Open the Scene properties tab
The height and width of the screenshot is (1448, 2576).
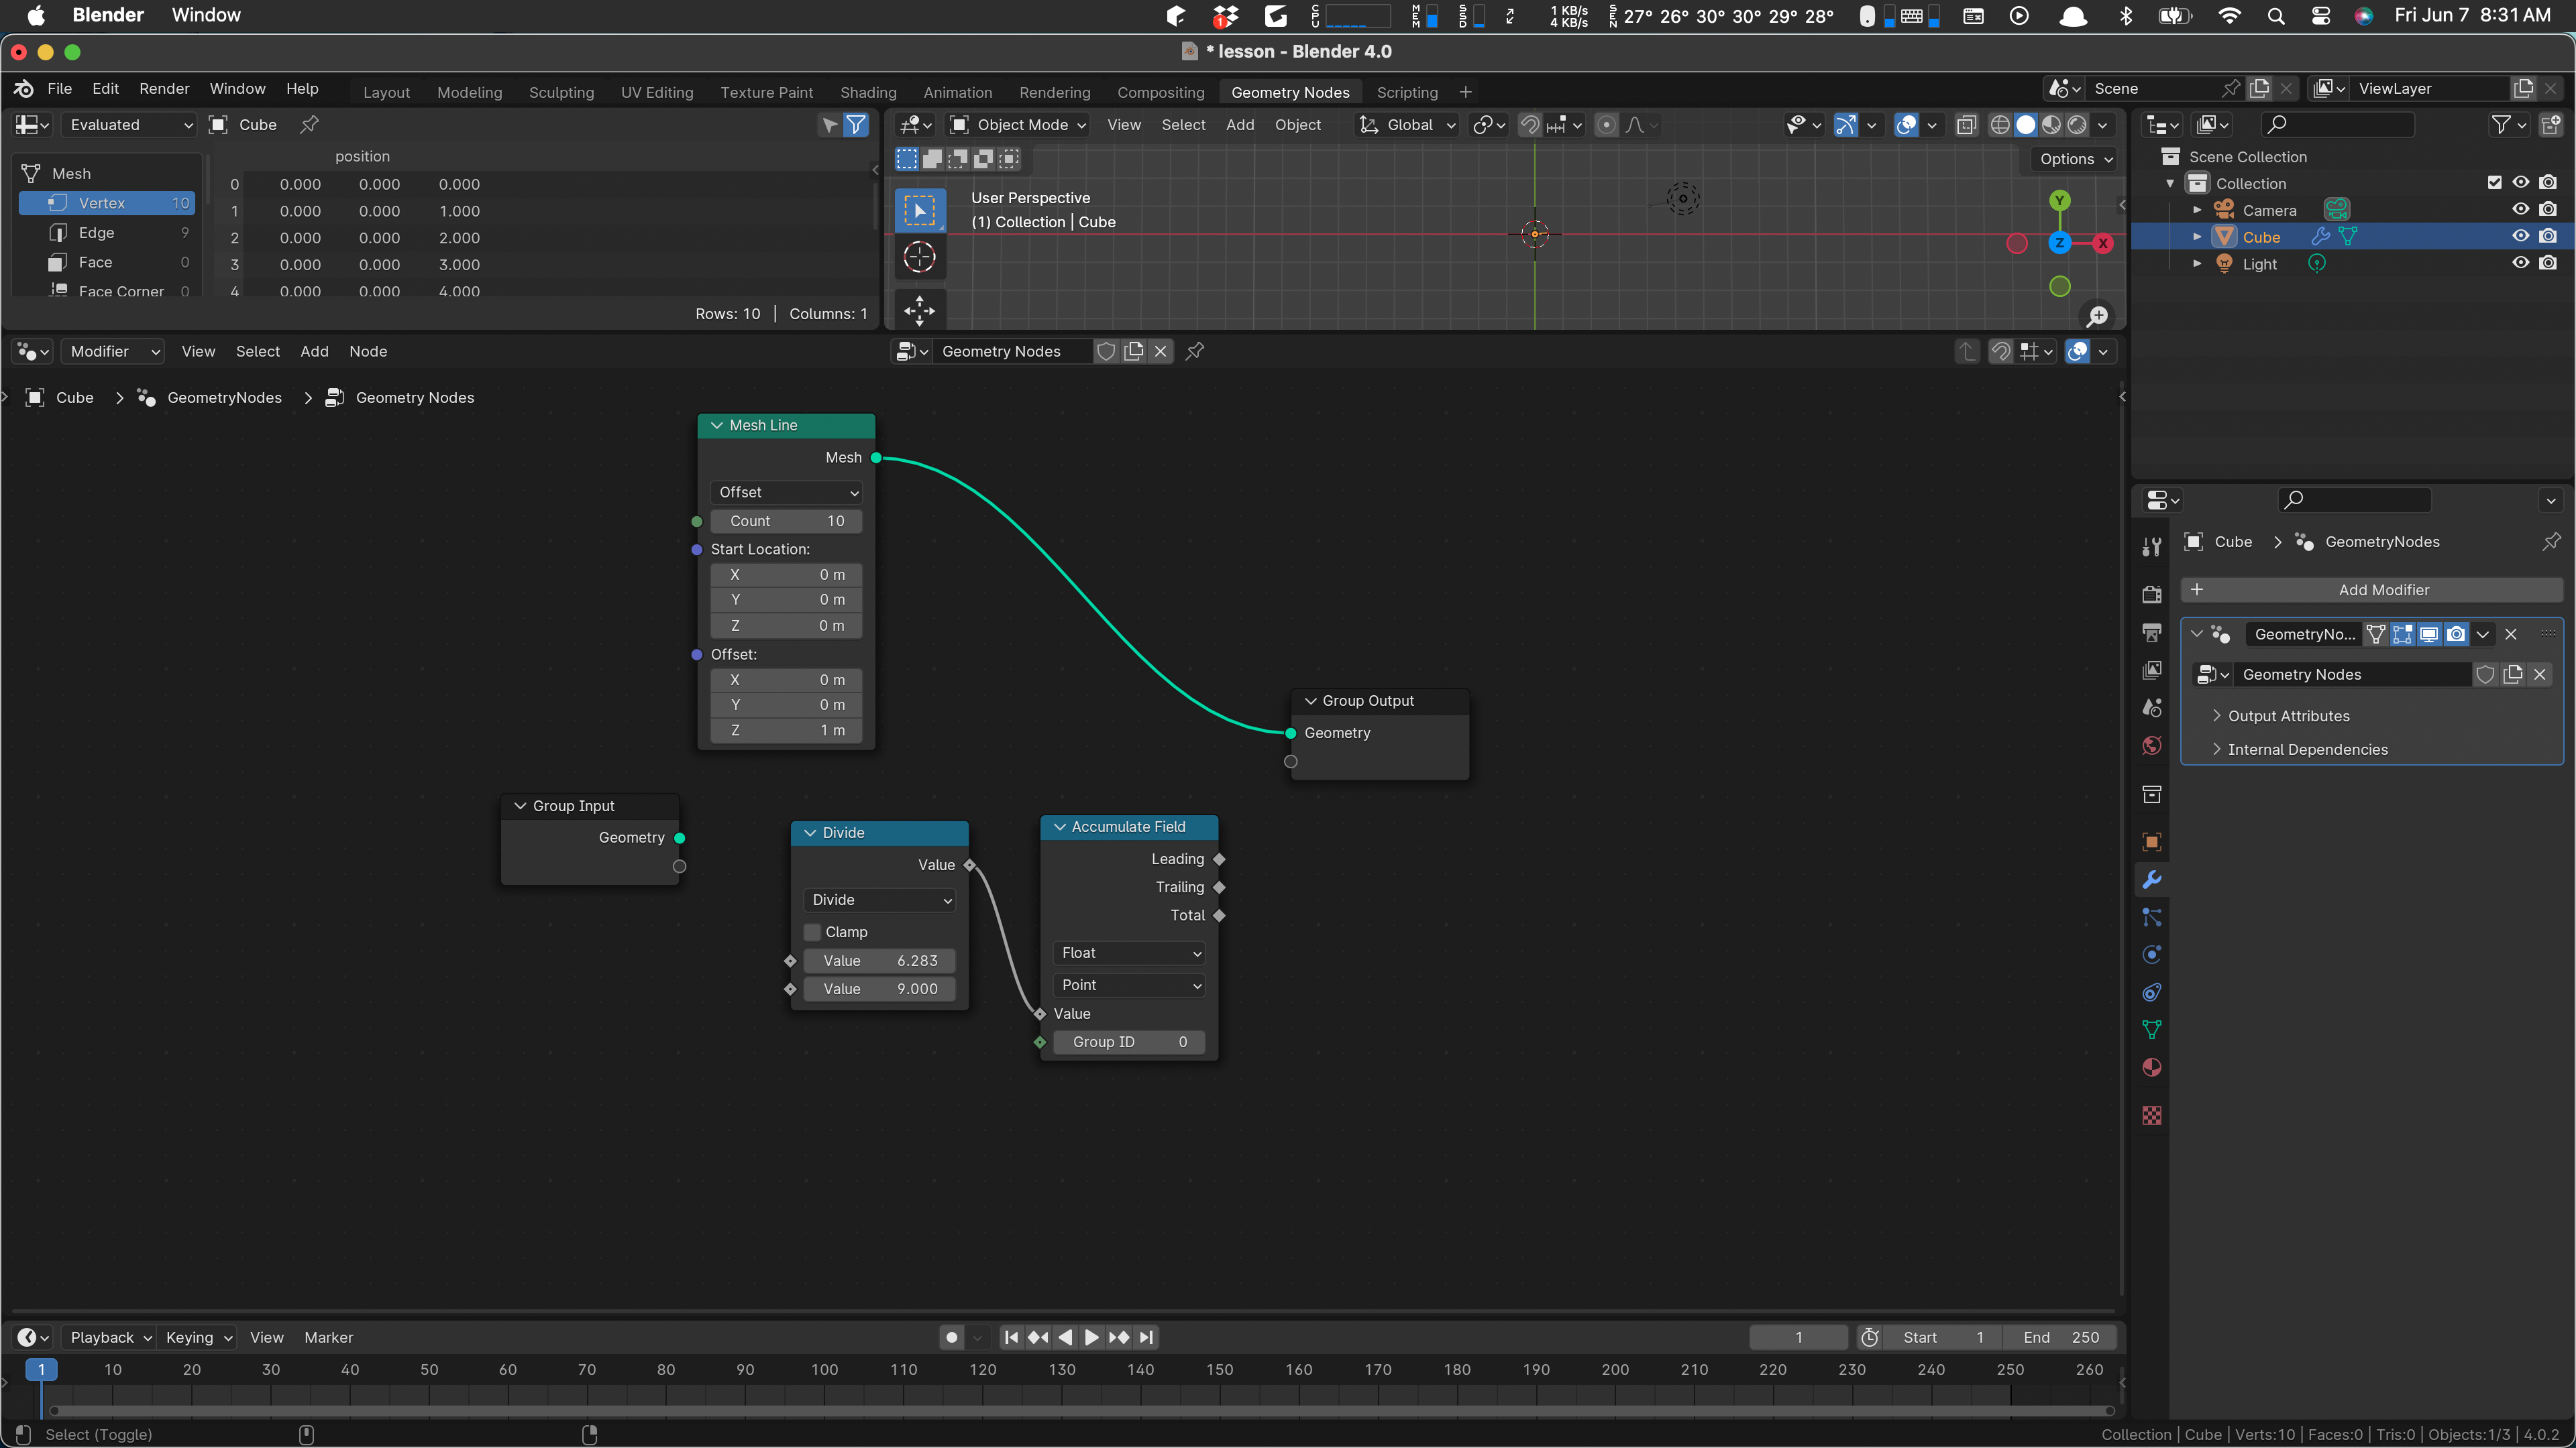2152,707
